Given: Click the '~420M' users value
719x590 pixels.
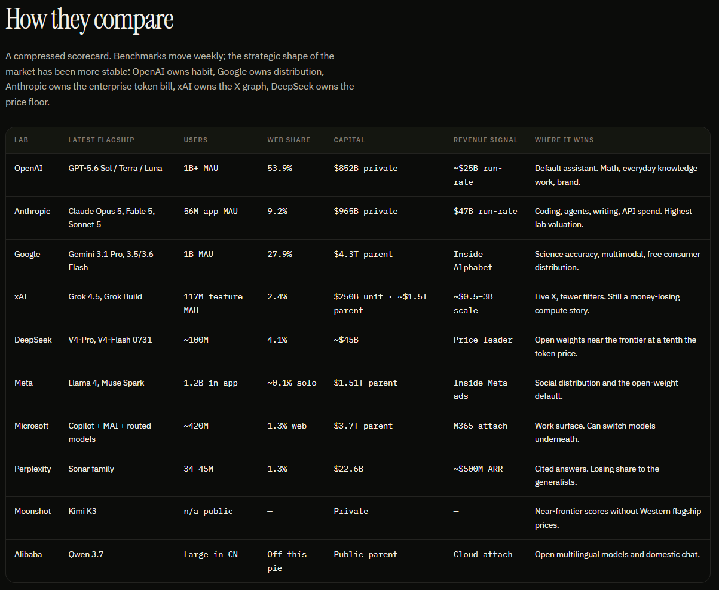Looking at the screenshot, I should [x=196, y=426].
